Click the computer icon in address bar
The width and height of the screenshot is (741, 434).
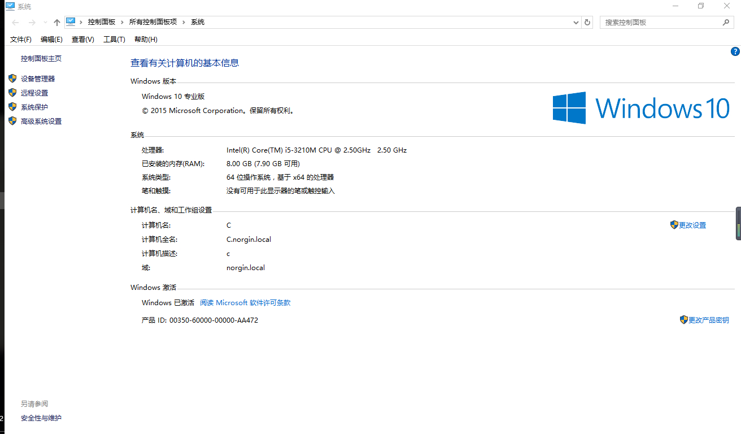71,22
